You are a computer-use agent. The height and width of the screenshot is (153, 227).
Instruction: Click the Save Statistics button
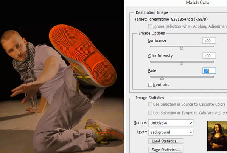click(166, 150)
